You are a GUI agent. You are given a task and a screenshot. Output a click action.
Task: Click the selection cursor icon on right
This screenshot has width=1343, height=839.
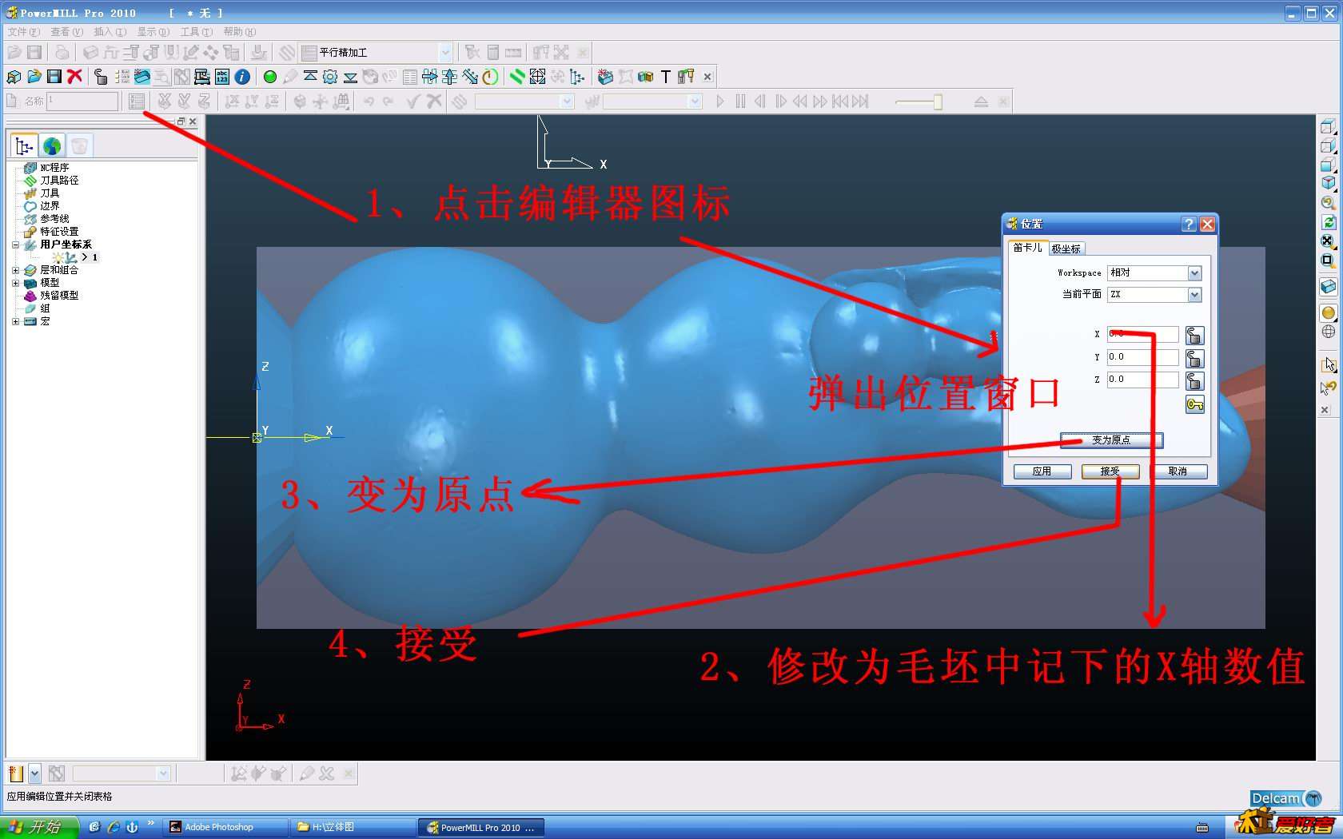click(1328, 365)
